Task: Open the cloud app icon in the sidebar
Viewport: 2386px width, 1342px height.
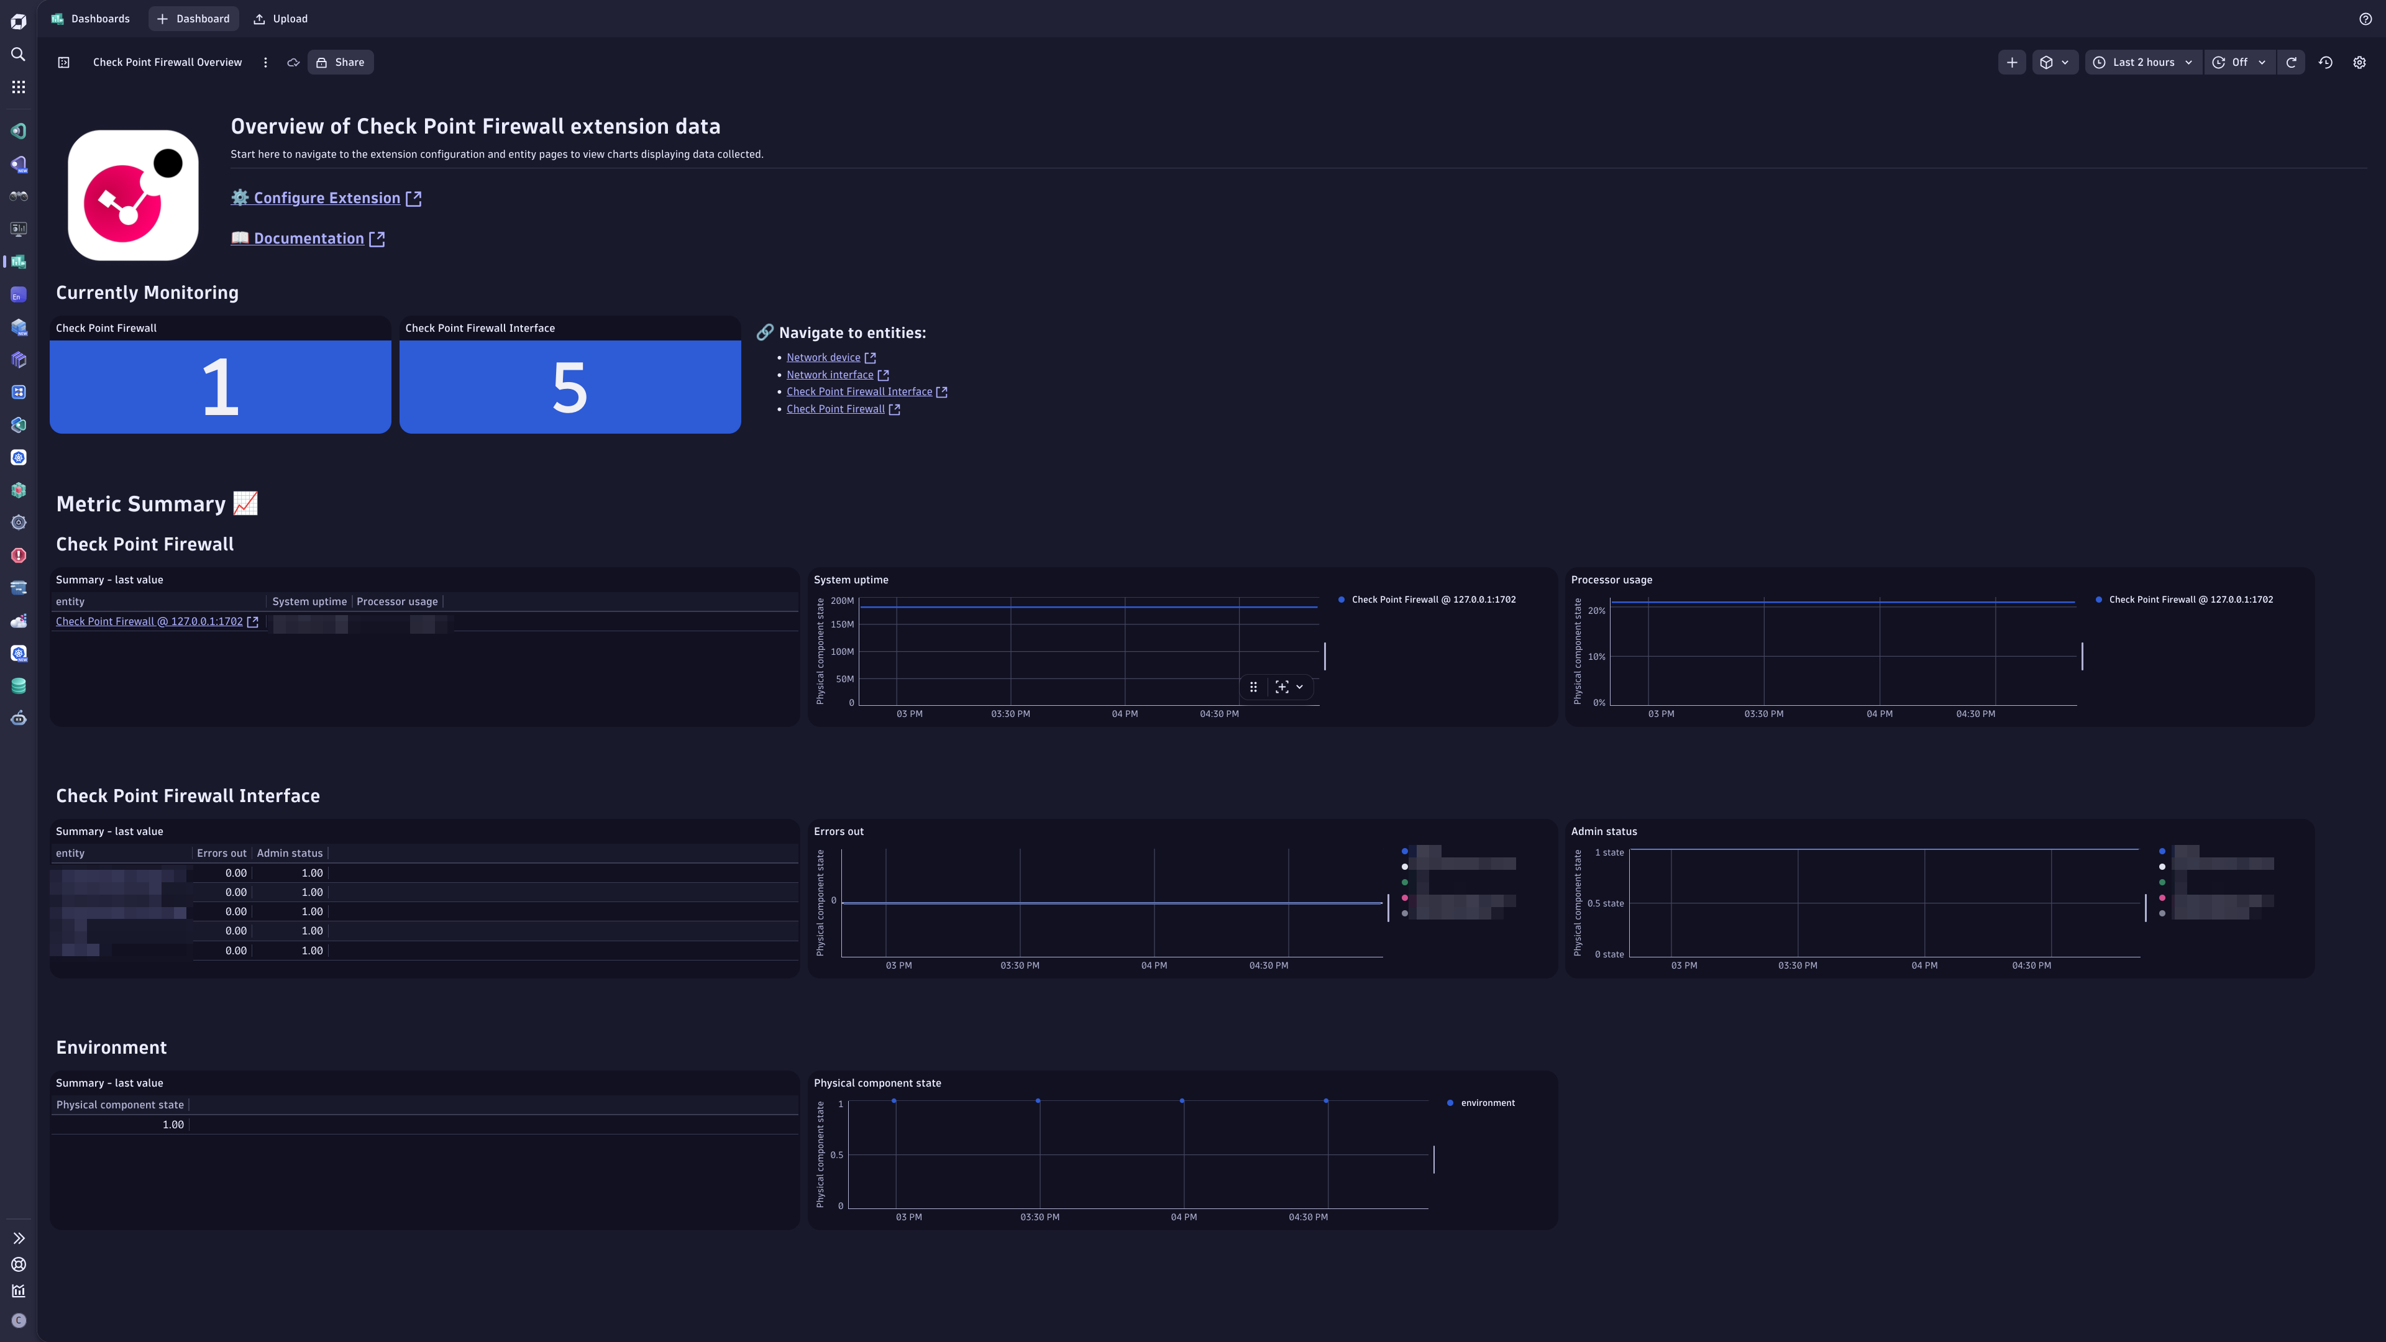Action: [x=19, y=621]
